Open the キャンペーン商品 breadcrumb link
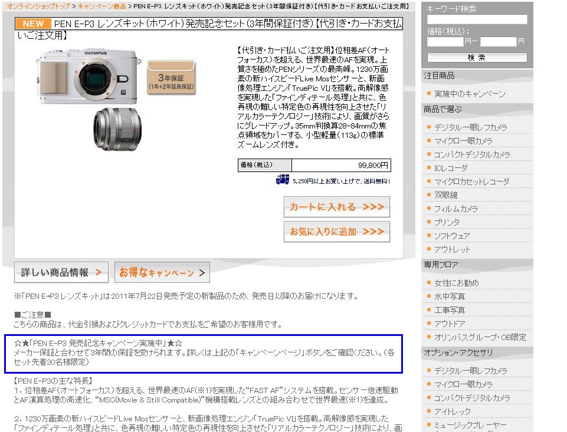 [102, 6]
